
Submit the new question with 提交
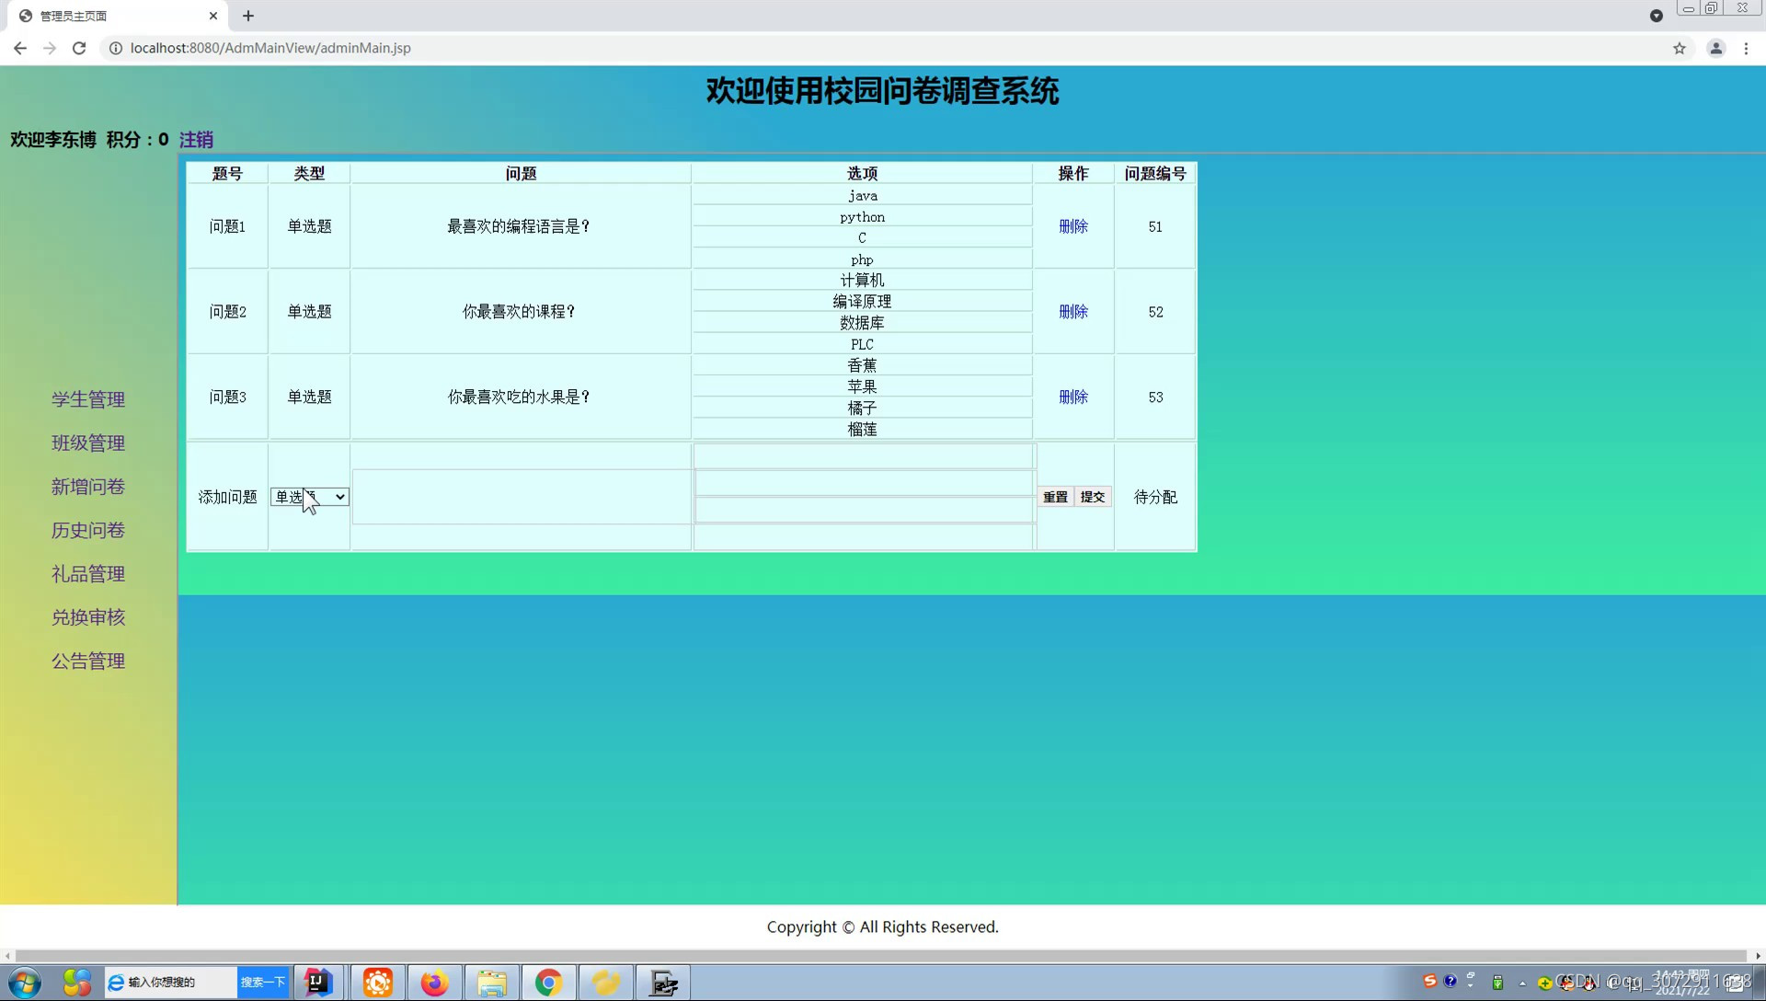[1093, 497]
